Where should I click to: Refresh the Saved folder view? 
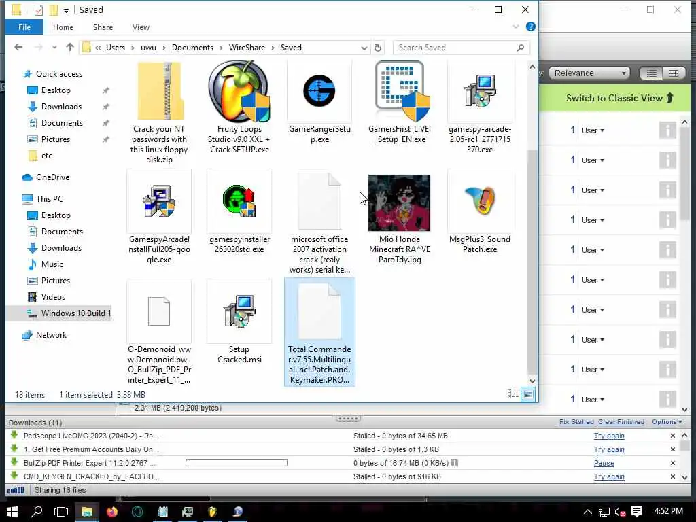pos(378,48)
